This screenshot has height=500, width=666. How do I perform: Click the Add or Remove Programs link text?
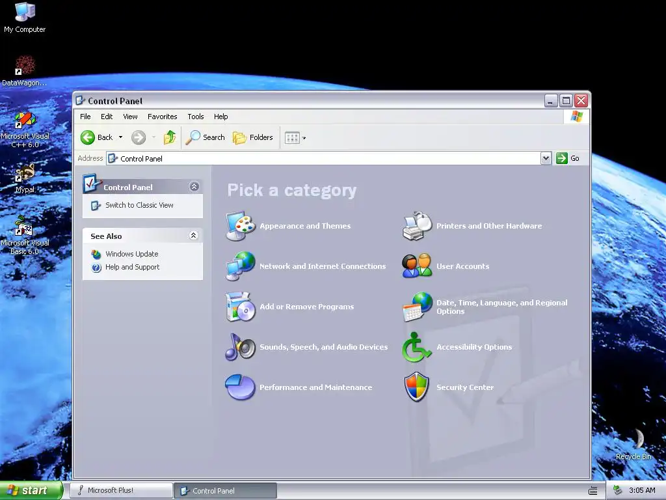tap(307, 307)
